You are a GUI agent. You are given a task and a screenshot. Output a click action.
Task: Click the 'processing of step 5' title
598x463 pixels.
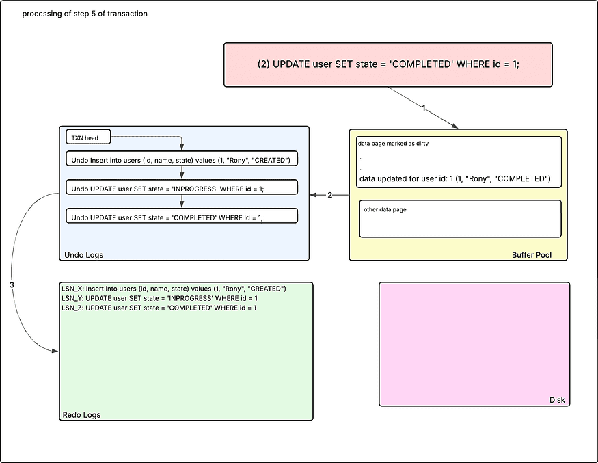84,14
